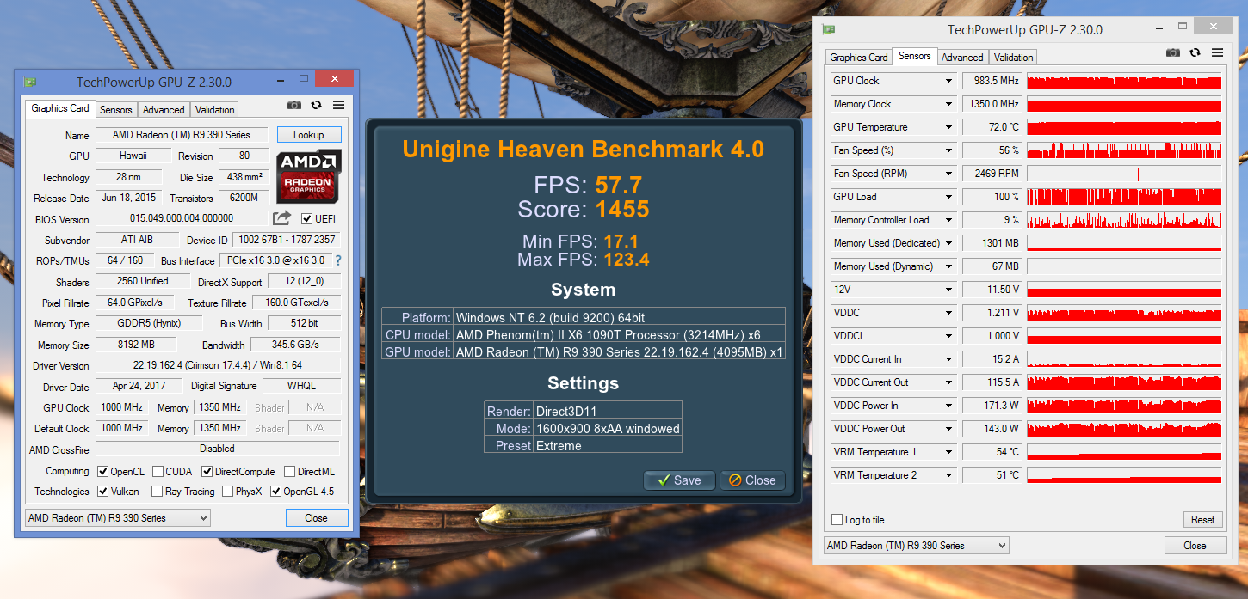This screenshot has height=599, width=1248.
Task: Switch to Validation tab in left GPU-Z window
Action: pos(214,110)
